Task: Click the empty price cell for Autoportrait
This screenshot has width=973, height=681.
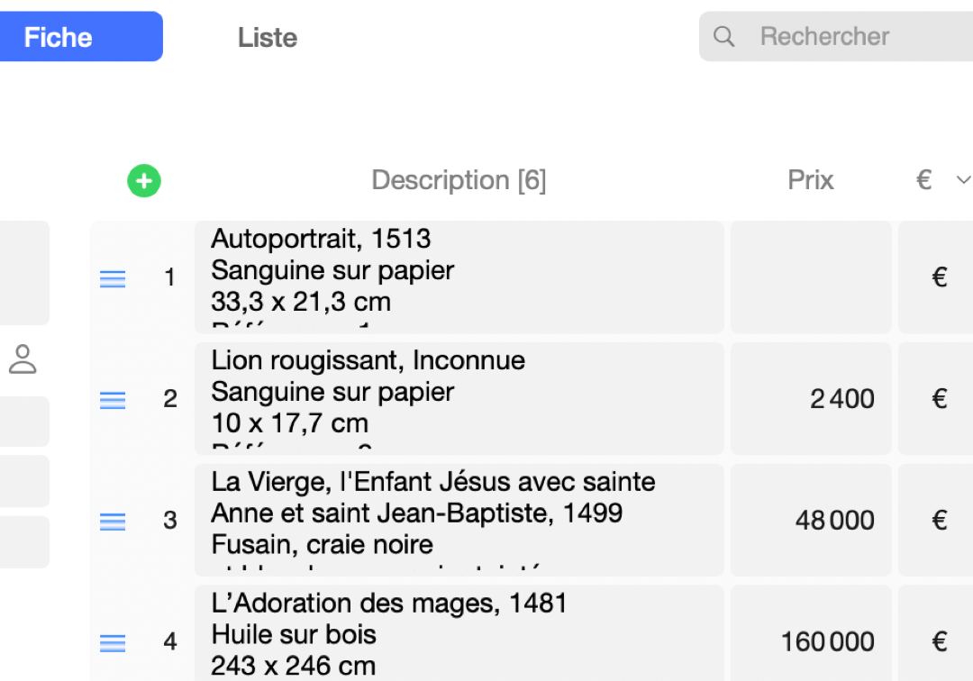Action: click(x=810, y=277)
